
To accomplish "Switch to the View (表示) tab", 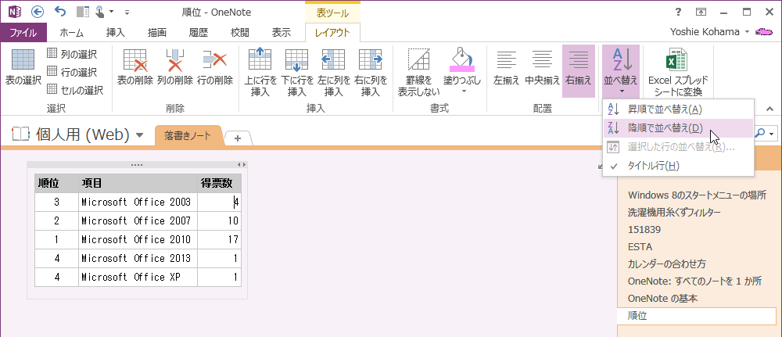I will 282,33.
